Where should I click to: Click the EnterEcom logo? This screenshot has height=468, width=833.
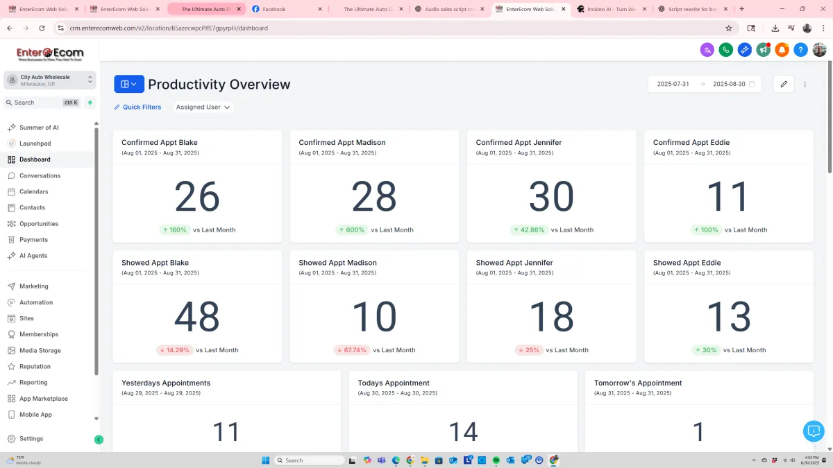[x=49, y=54]
